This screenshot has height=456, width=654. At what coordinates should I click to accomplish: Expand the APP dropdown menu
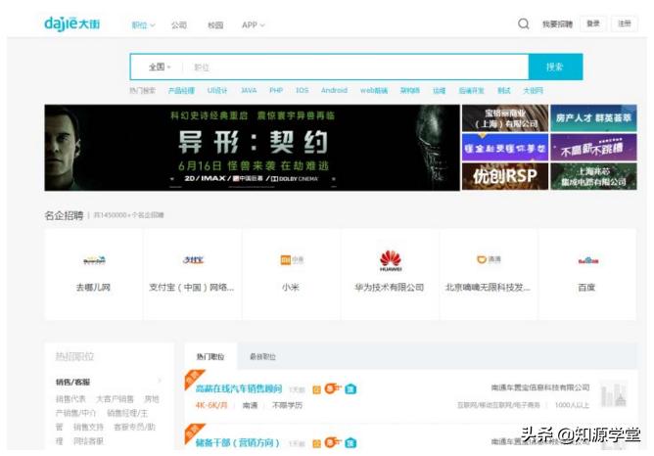click(x=254, y=25)
